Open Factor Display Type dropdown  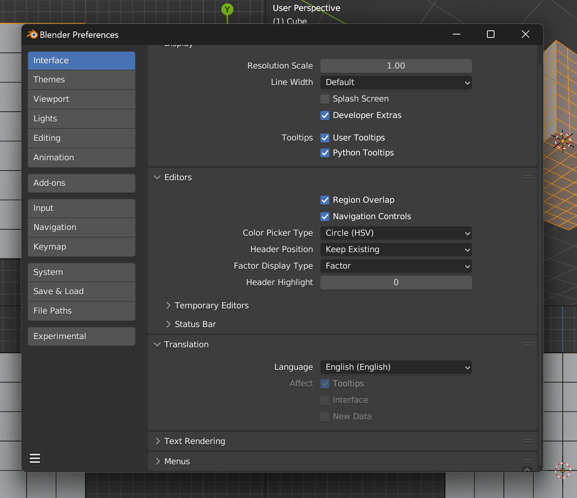396,266
